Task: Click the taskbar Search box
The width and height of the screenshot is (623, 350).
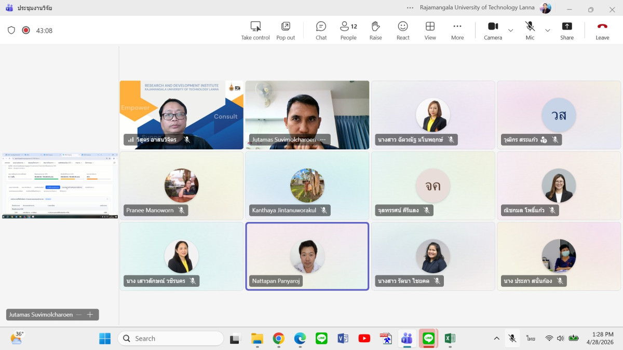Action: point(171,338)
